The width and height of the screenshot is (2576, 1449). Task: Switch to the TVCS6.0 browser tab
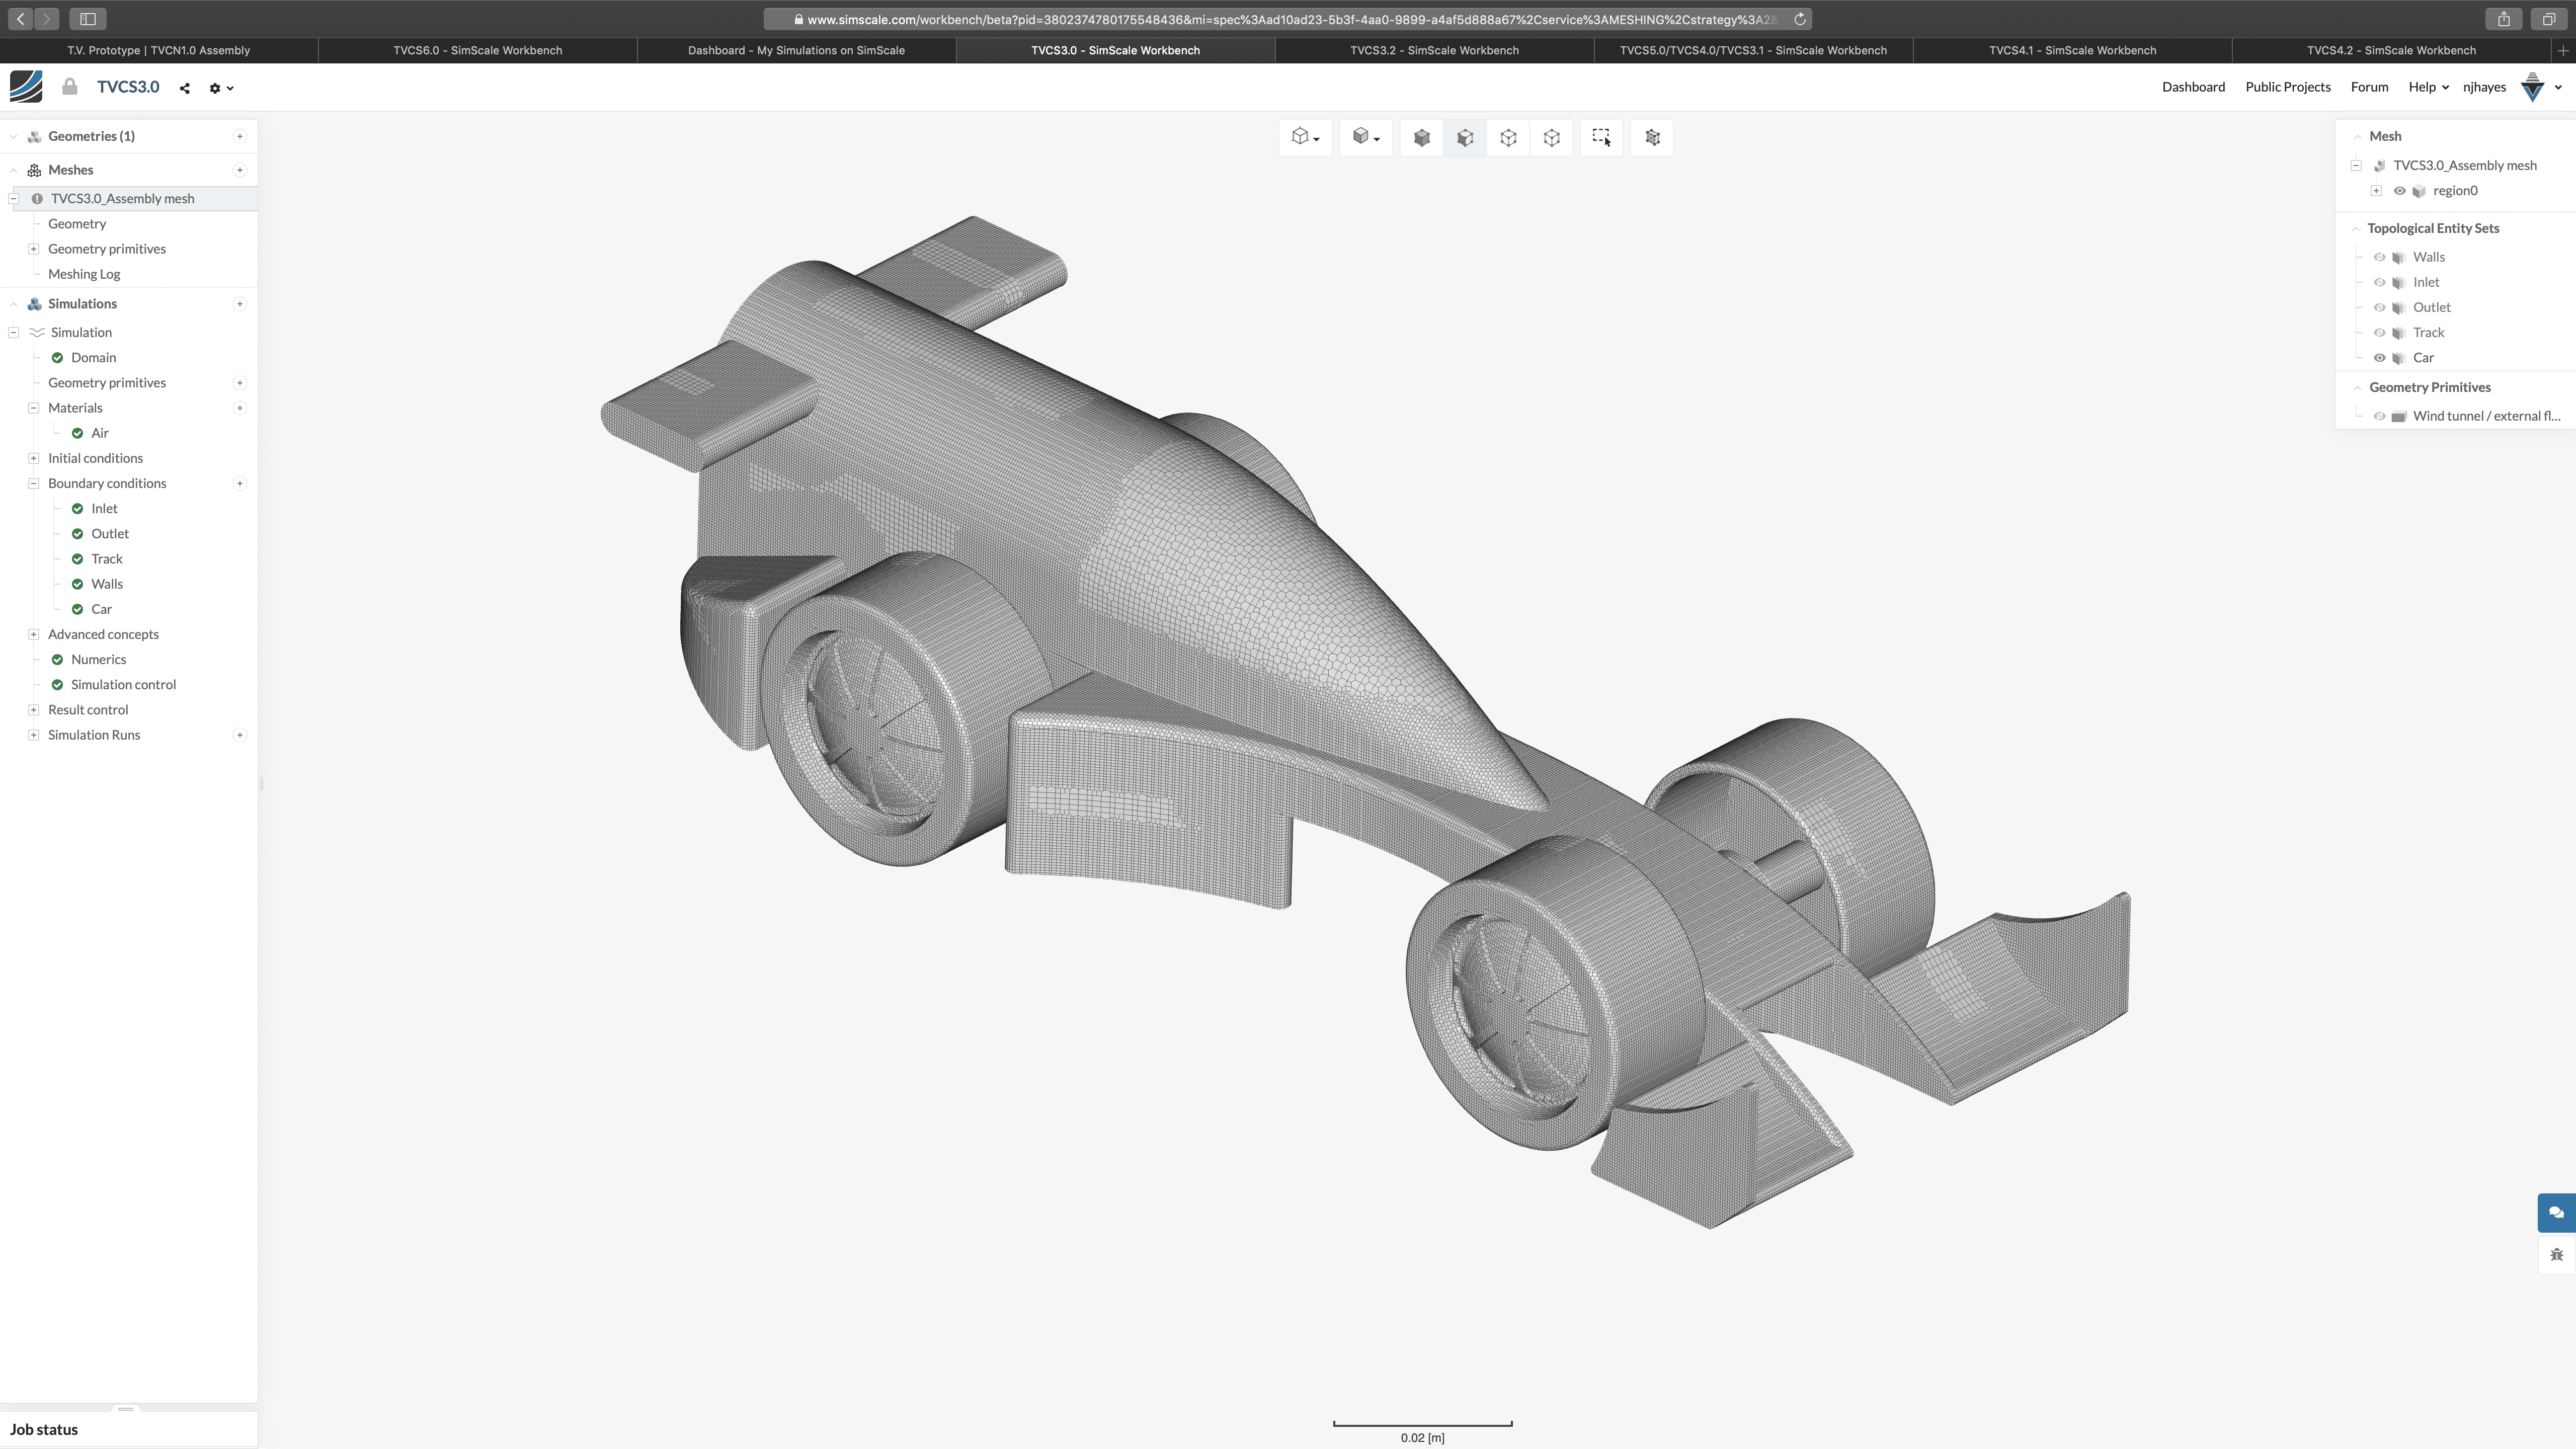[x=477, y=50]
